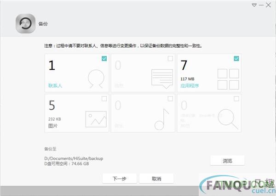Click the applications count number 7

coord(184,65)
